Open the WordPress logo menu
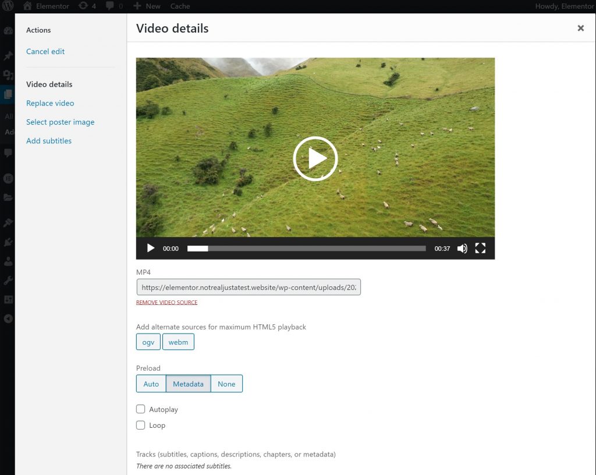This screenshot has width=596, height=475. point(8,6)
